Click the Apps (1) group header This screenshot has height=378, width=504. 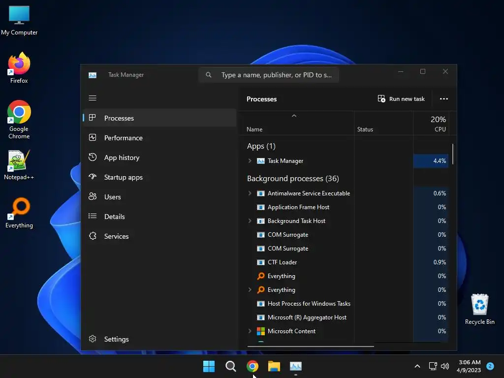pos(261,146)
